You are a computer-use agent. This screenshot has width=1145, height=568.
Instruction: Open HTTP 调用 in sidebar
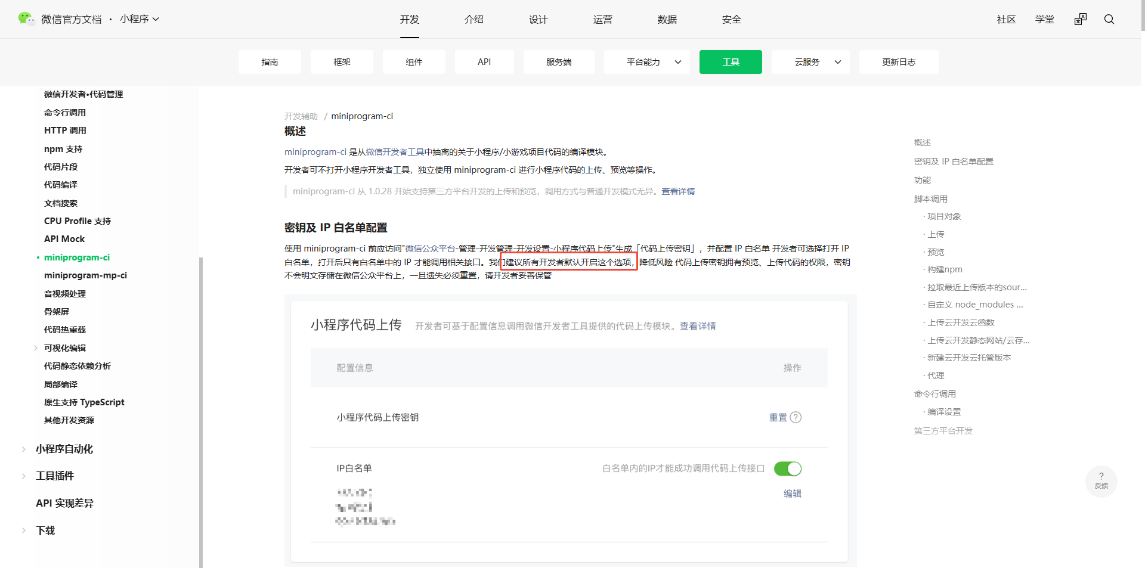65,131
